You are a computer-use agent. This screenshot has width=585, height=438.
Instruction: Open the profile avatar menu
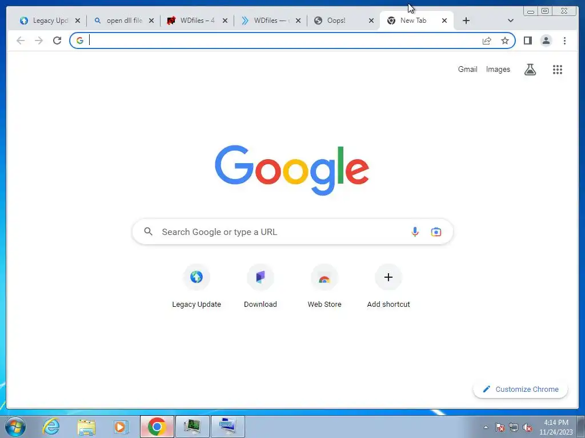(x=546, y=40)
